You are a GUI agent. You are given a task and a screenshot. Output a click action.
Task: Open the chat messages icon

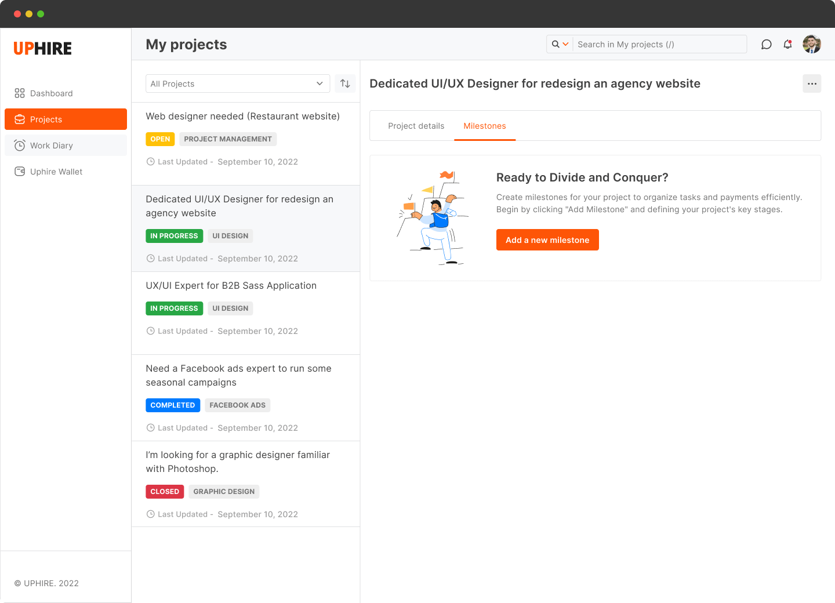(x=766, y=44)
